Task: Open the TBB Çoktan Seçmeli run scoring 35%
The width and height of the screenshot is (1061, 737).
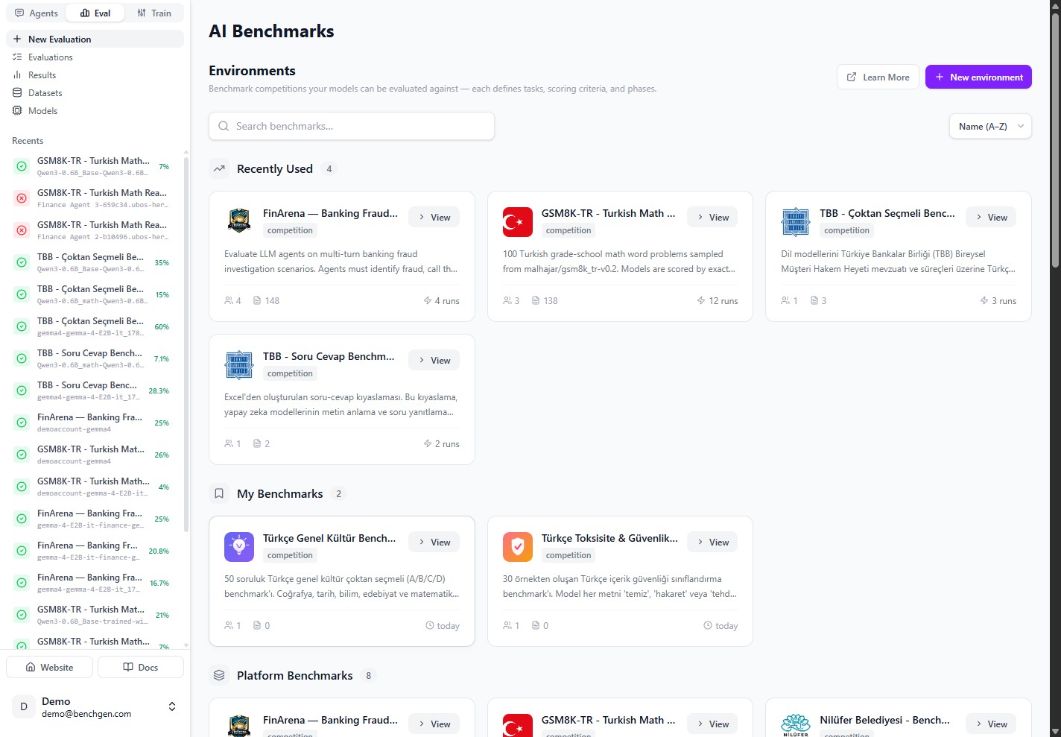Action: (x=93, y=262)
